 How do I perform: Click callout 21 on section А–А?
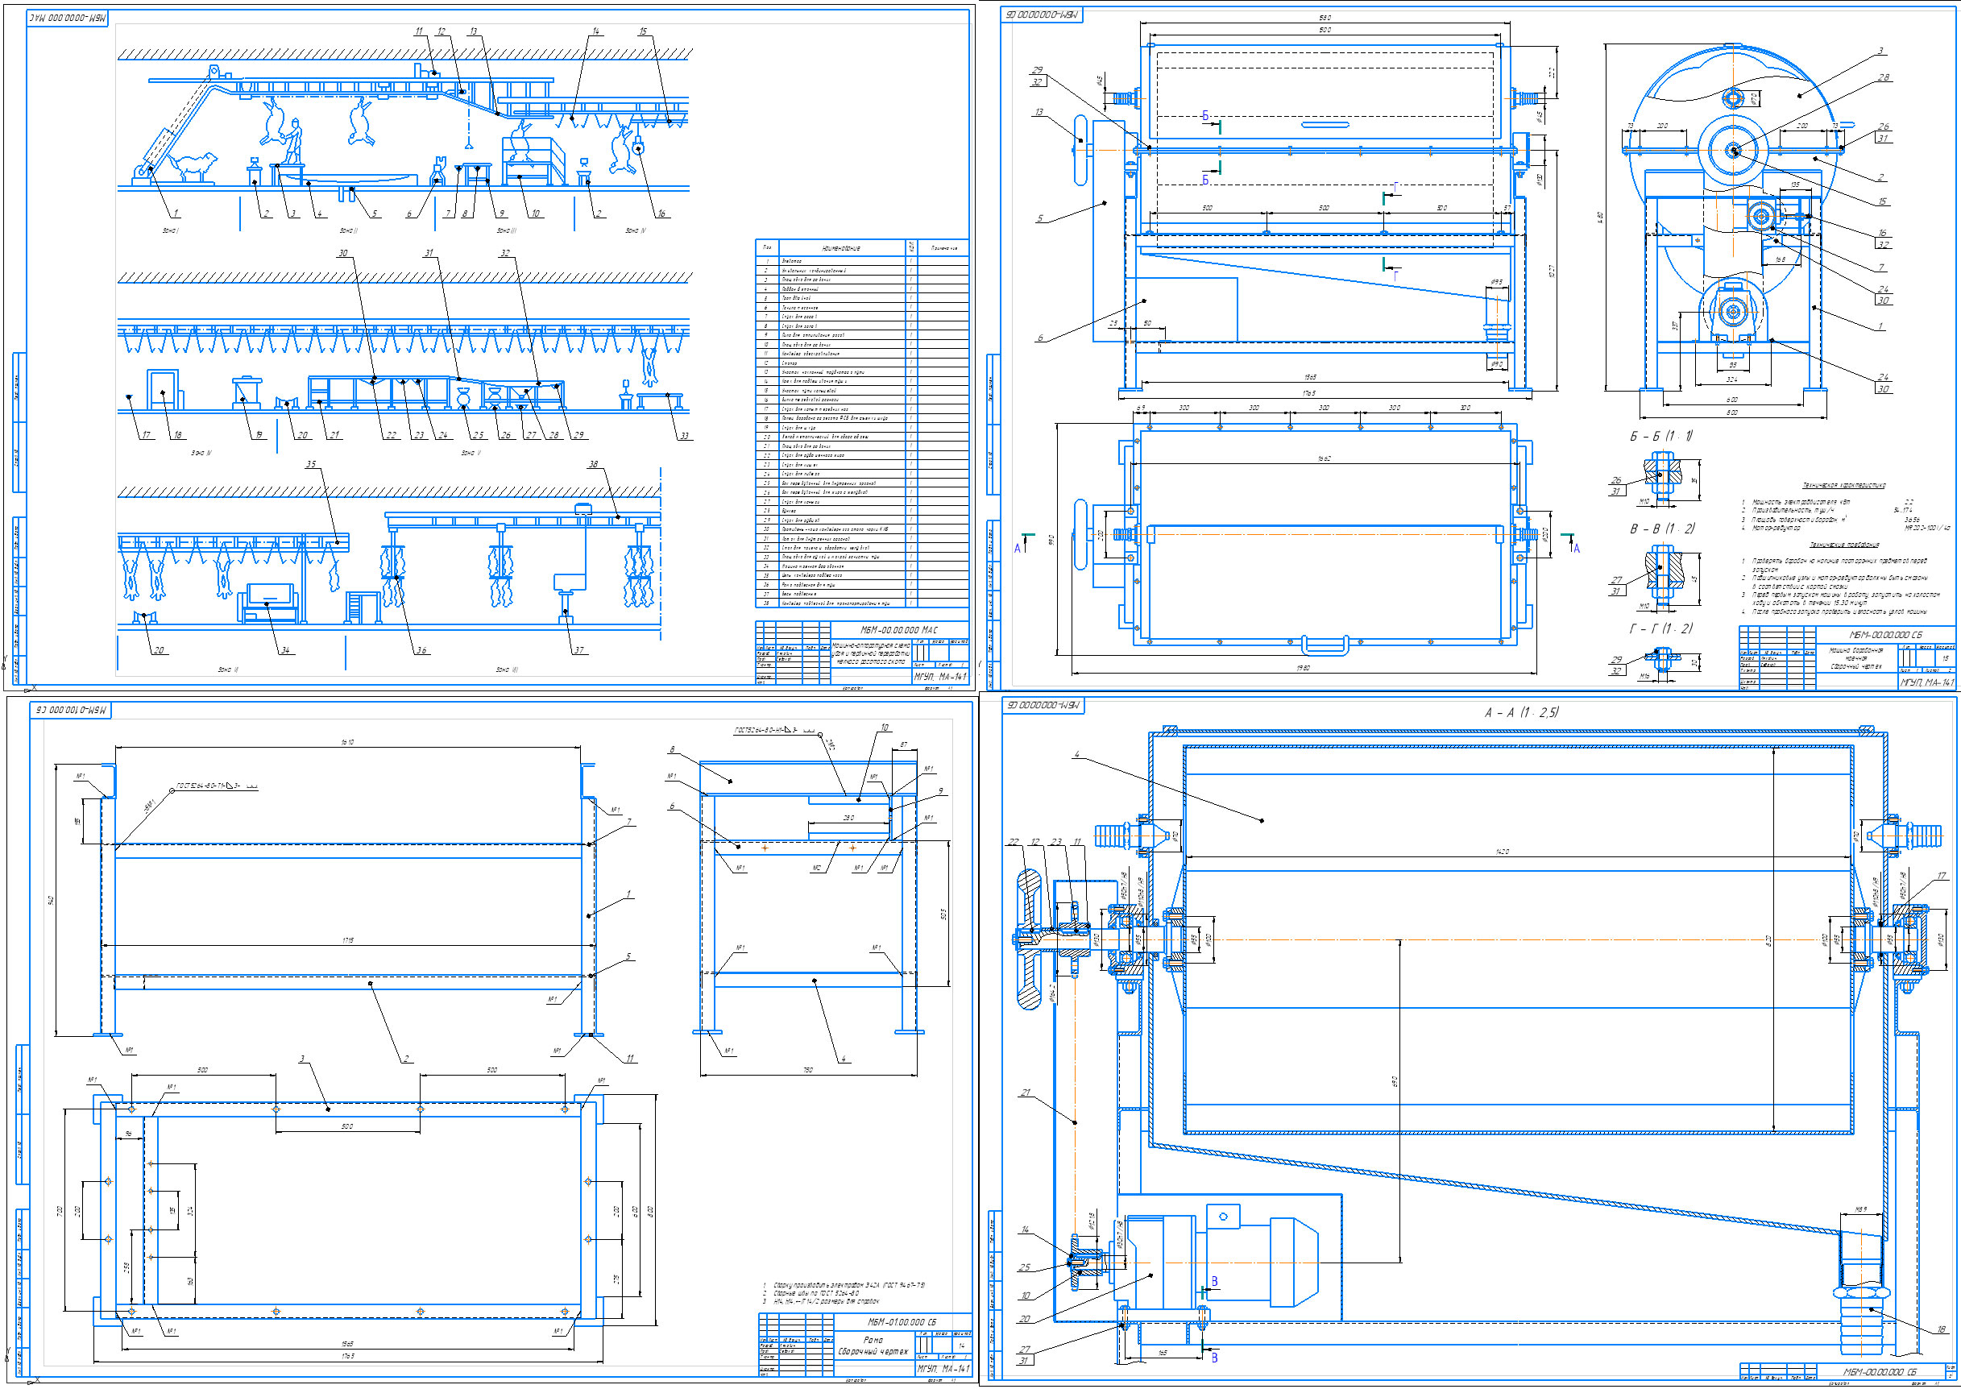pyautogui.click(x=1025, y=1093)
